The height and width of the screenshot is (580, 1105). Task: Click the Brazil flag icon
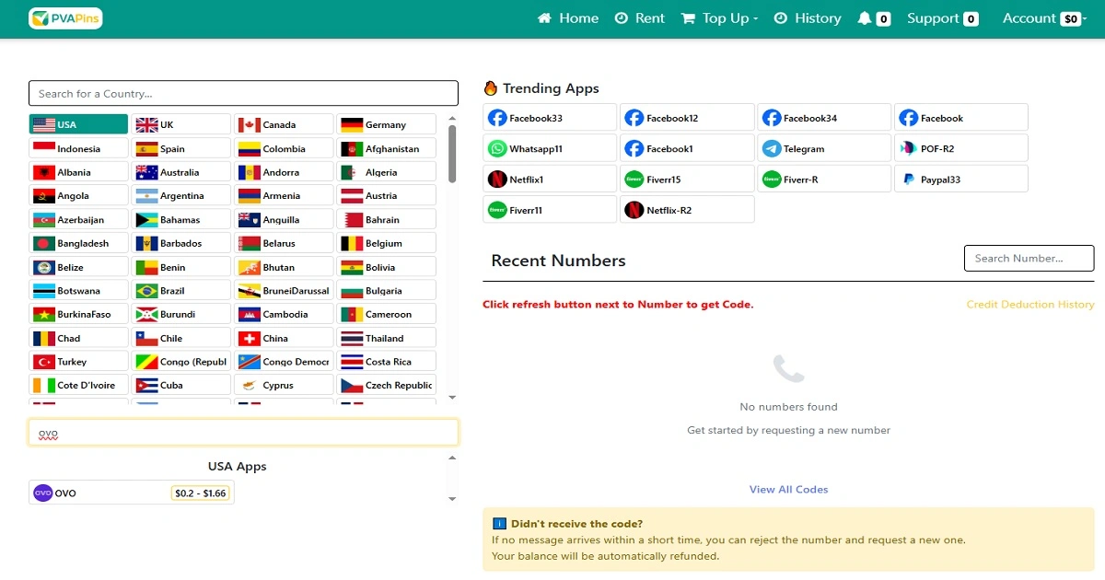click(x=146, y=290)
